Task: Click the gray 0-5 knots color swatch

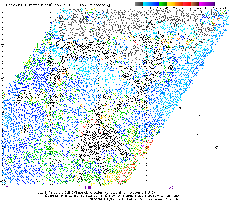Action: 139,4
